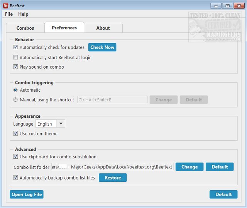Click the Combo list folder path field
The height and width of the screenshot is (208, 247).
coord(112,167)
